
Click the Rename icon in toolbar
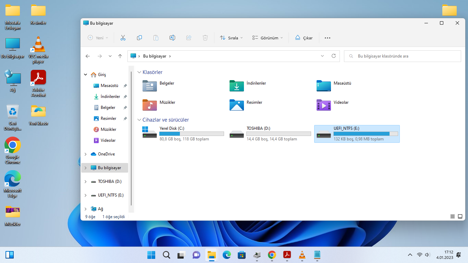pos(172,38)
